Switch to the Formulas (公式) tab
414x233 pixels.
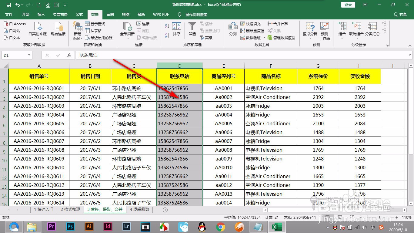click(79, 15)
